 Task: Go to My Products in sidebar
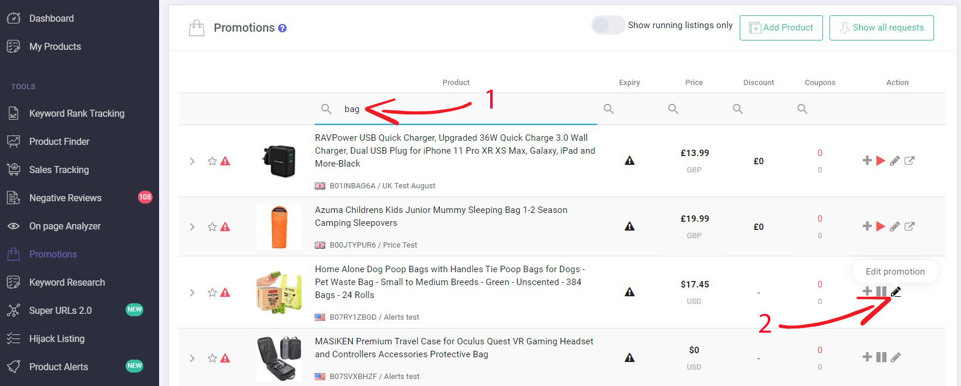55,46
